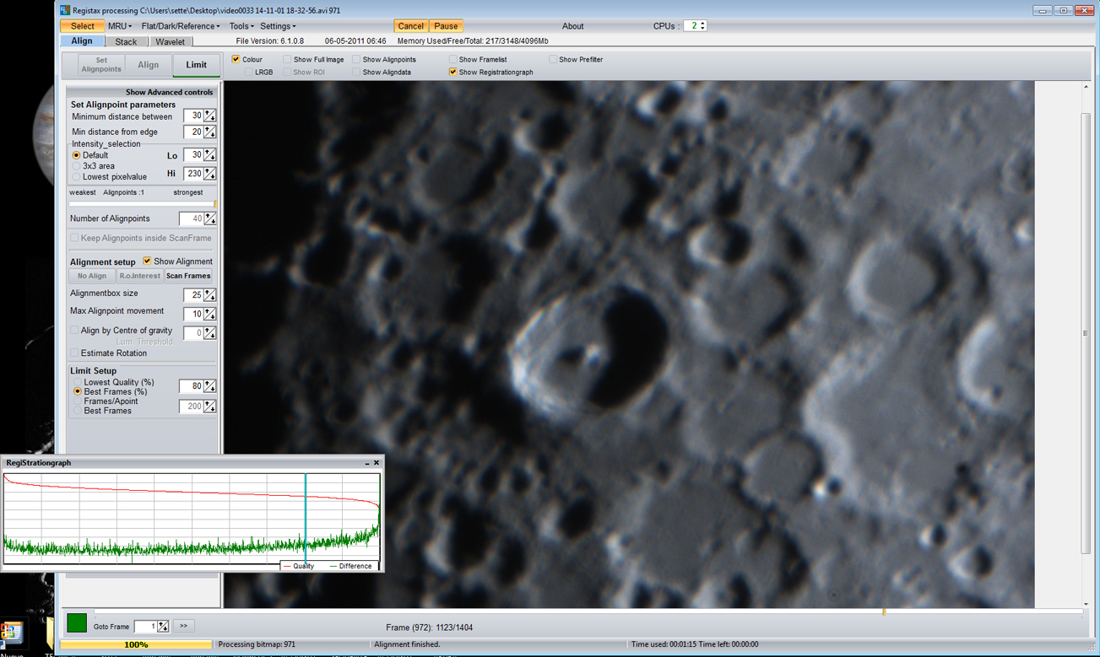
Task: Enable Estimate Rotation checkbox
Action: (74, 353)
